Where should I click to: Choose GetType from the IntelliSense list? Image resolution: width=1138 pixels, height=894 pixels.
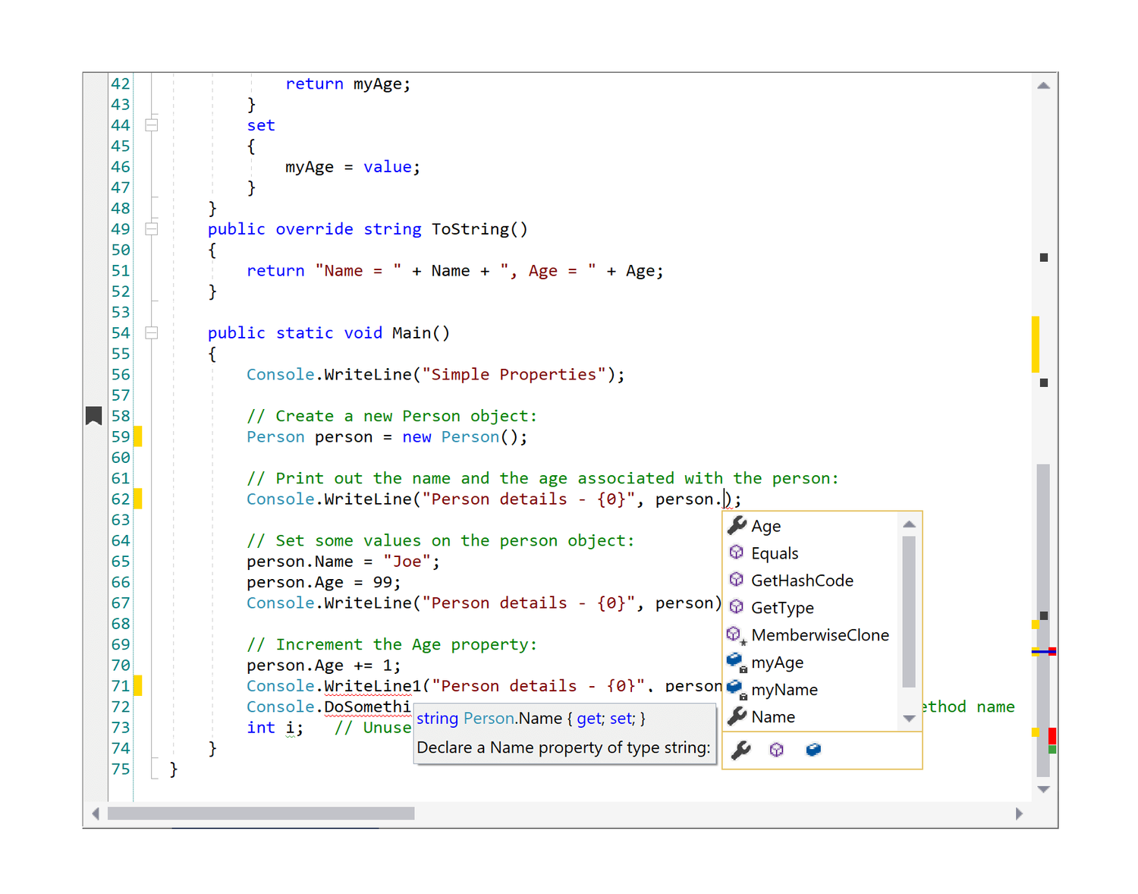click(x=782, y=607)
